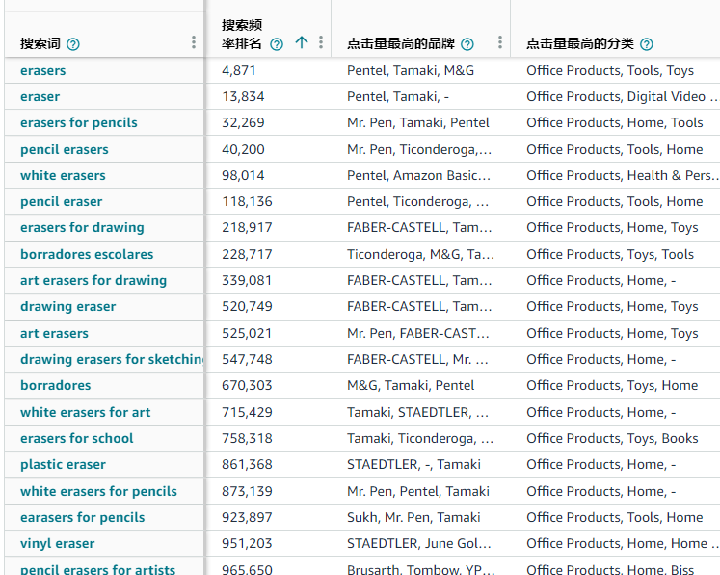The height and width of the screenshot is (575, 720).
Task: Open the 'erasers for school' link
Action: [x=77, y=438]
